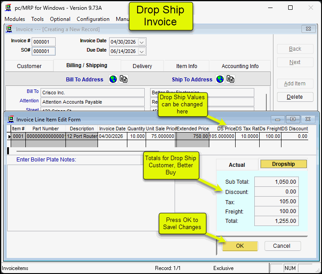Open the Item Info tab
The width and height of the screenshot is (322, 274).
[187, 66]
